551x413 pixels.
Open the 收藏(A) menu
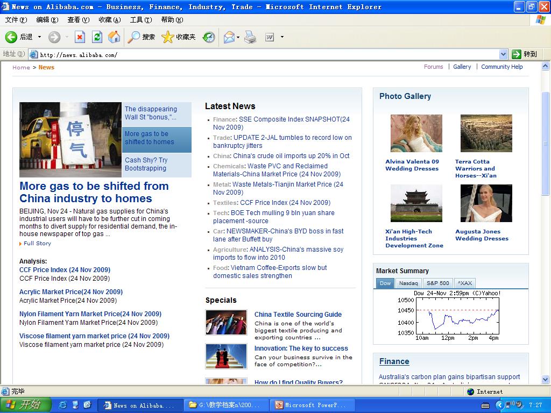click(x=110, y=20)
